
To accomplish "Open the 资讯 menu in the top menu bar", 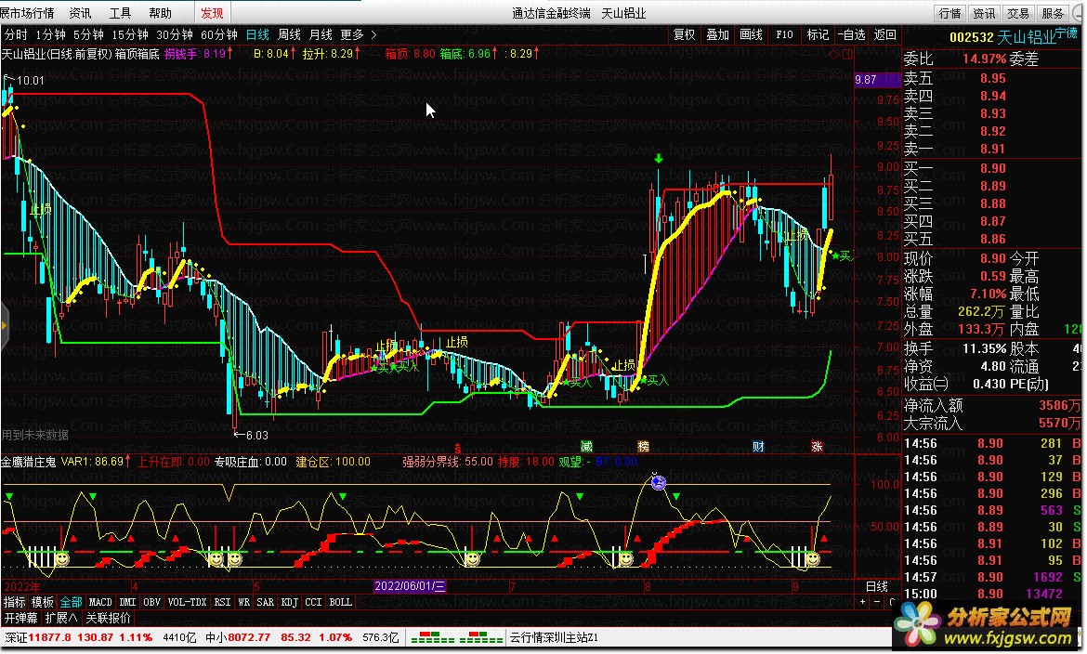I will pyautogui.click(x=81, y=12).
